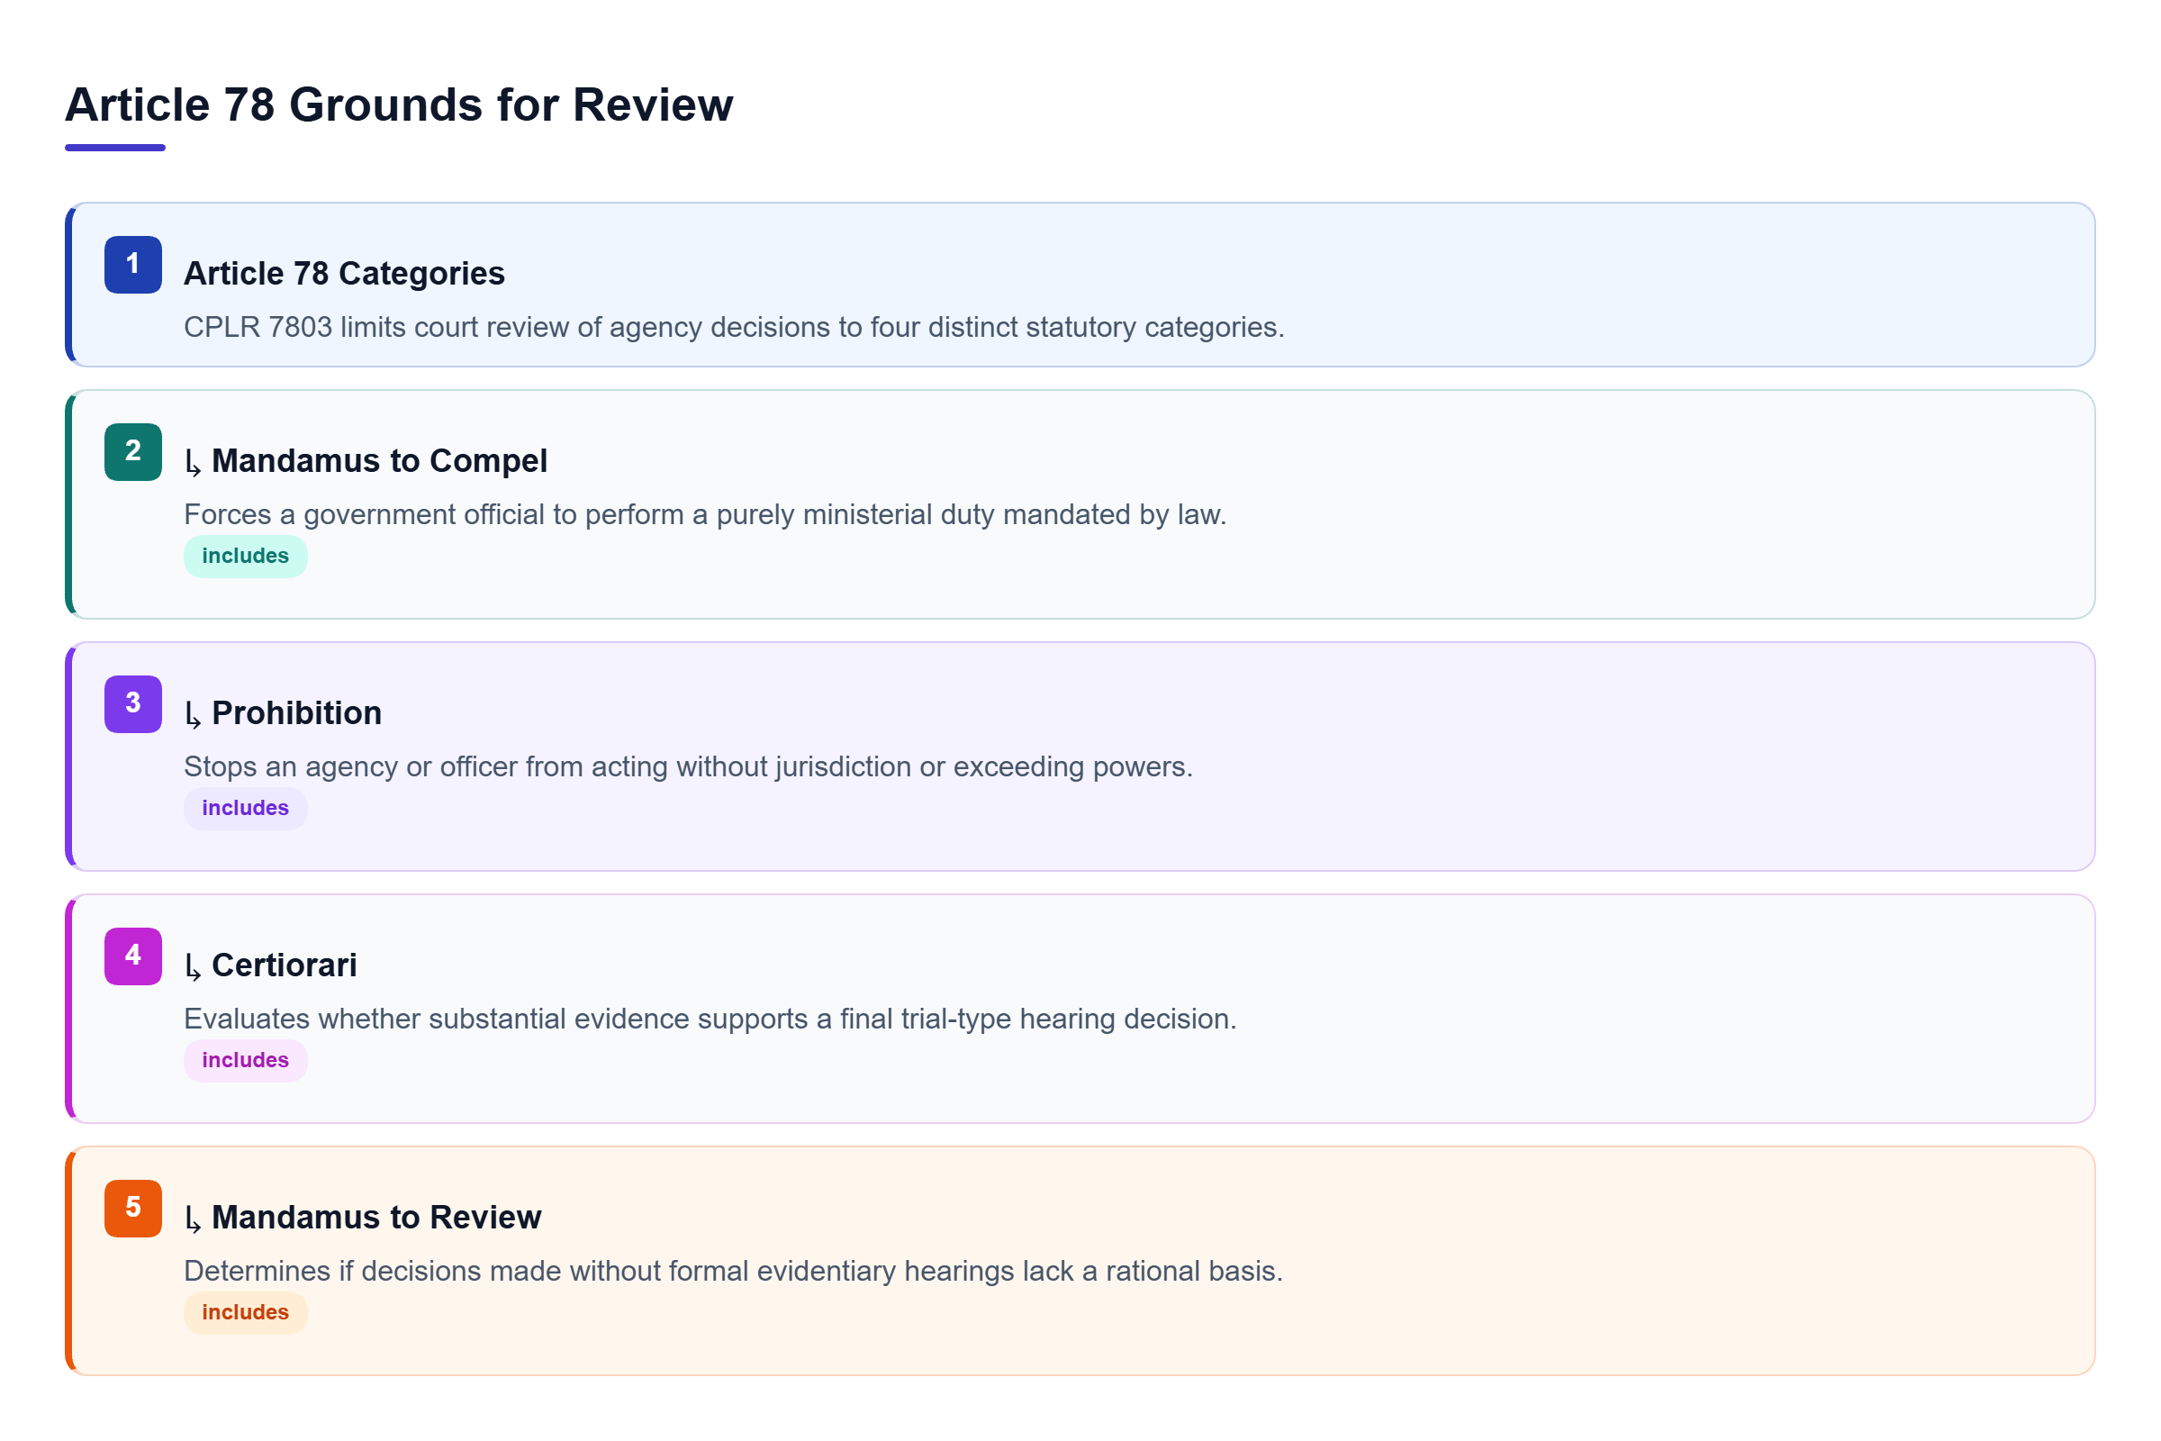Image resolution: width=2161 pixels, height=1441 pixels.
Task: Click the arrow icon before Prohibition
Action: (193, 714)
